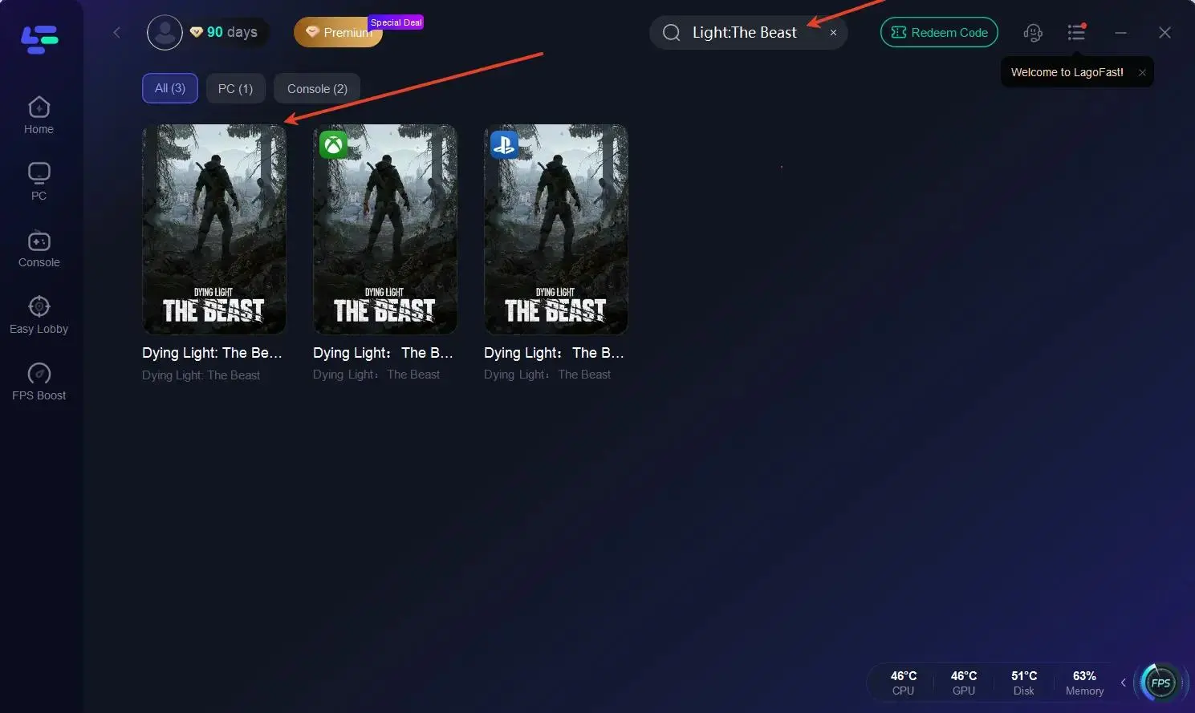Switch to the PC (1) tab
The image size is (1195, 713).
pyautogui.click(x=235, y=89)
